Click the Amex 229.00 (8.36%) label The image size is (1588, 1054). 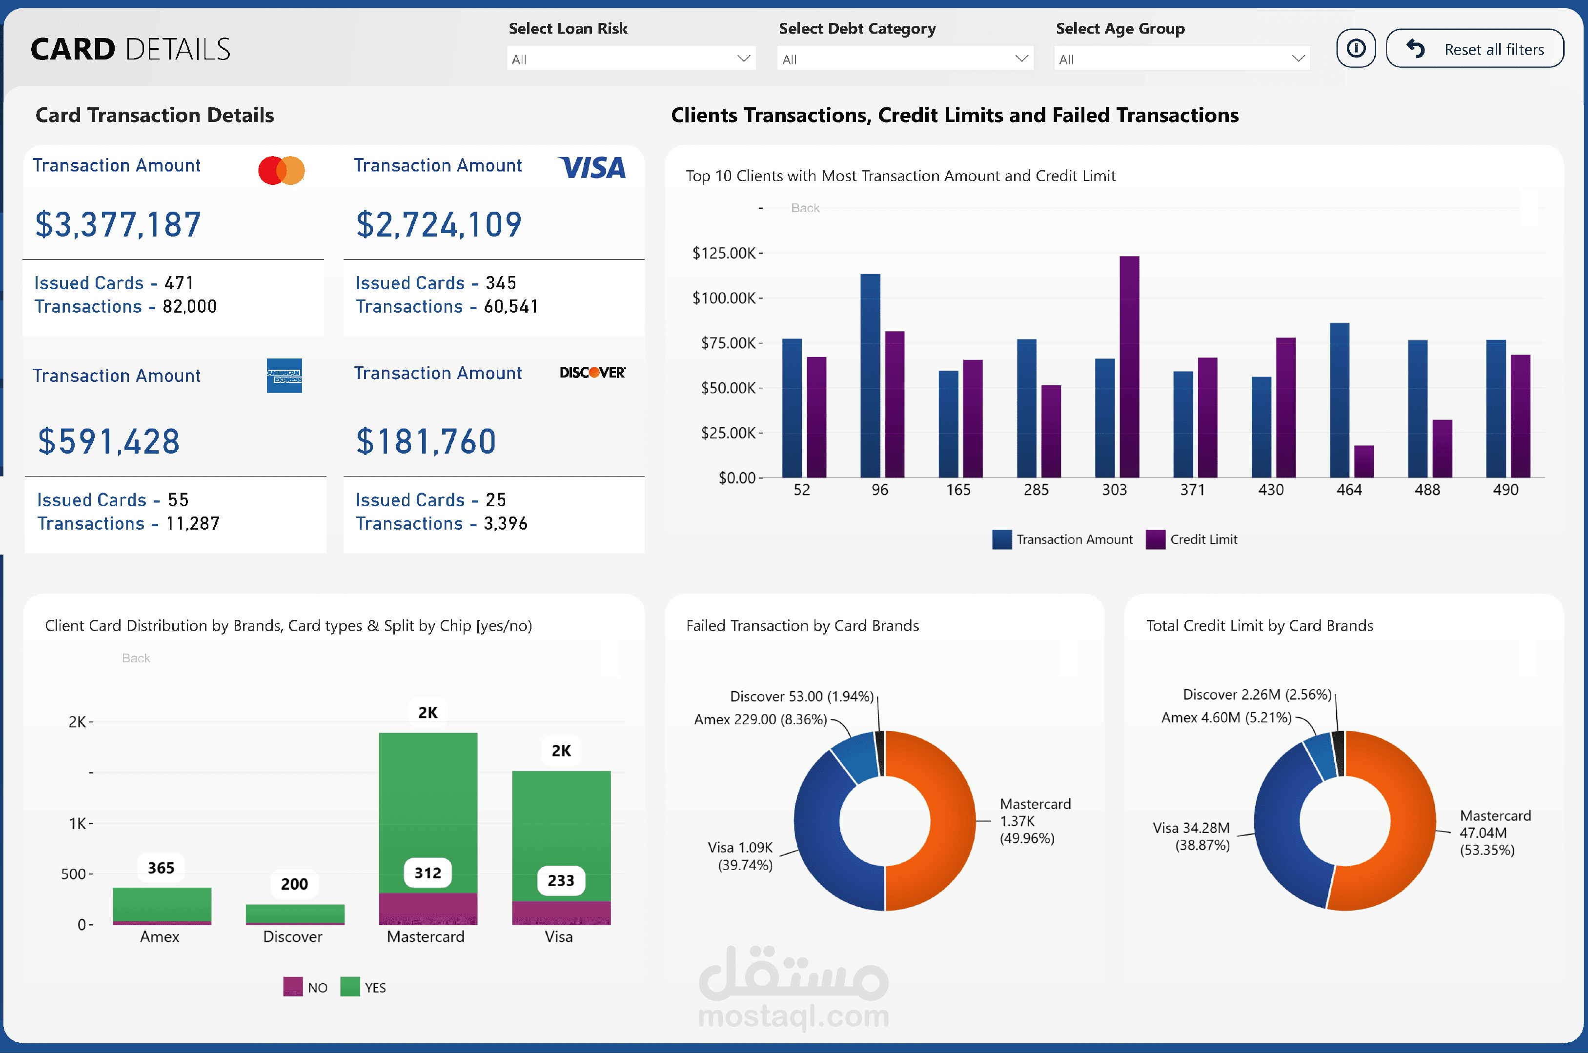(760, 719)
